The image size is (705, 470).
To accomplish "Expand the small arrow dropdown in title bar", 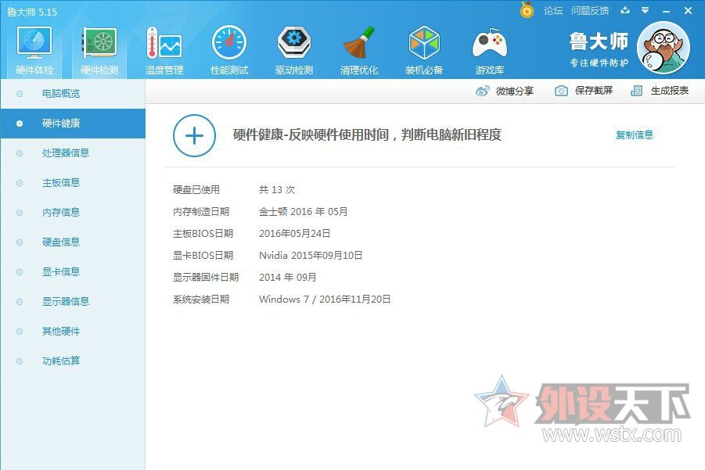I will pos(645,12).
